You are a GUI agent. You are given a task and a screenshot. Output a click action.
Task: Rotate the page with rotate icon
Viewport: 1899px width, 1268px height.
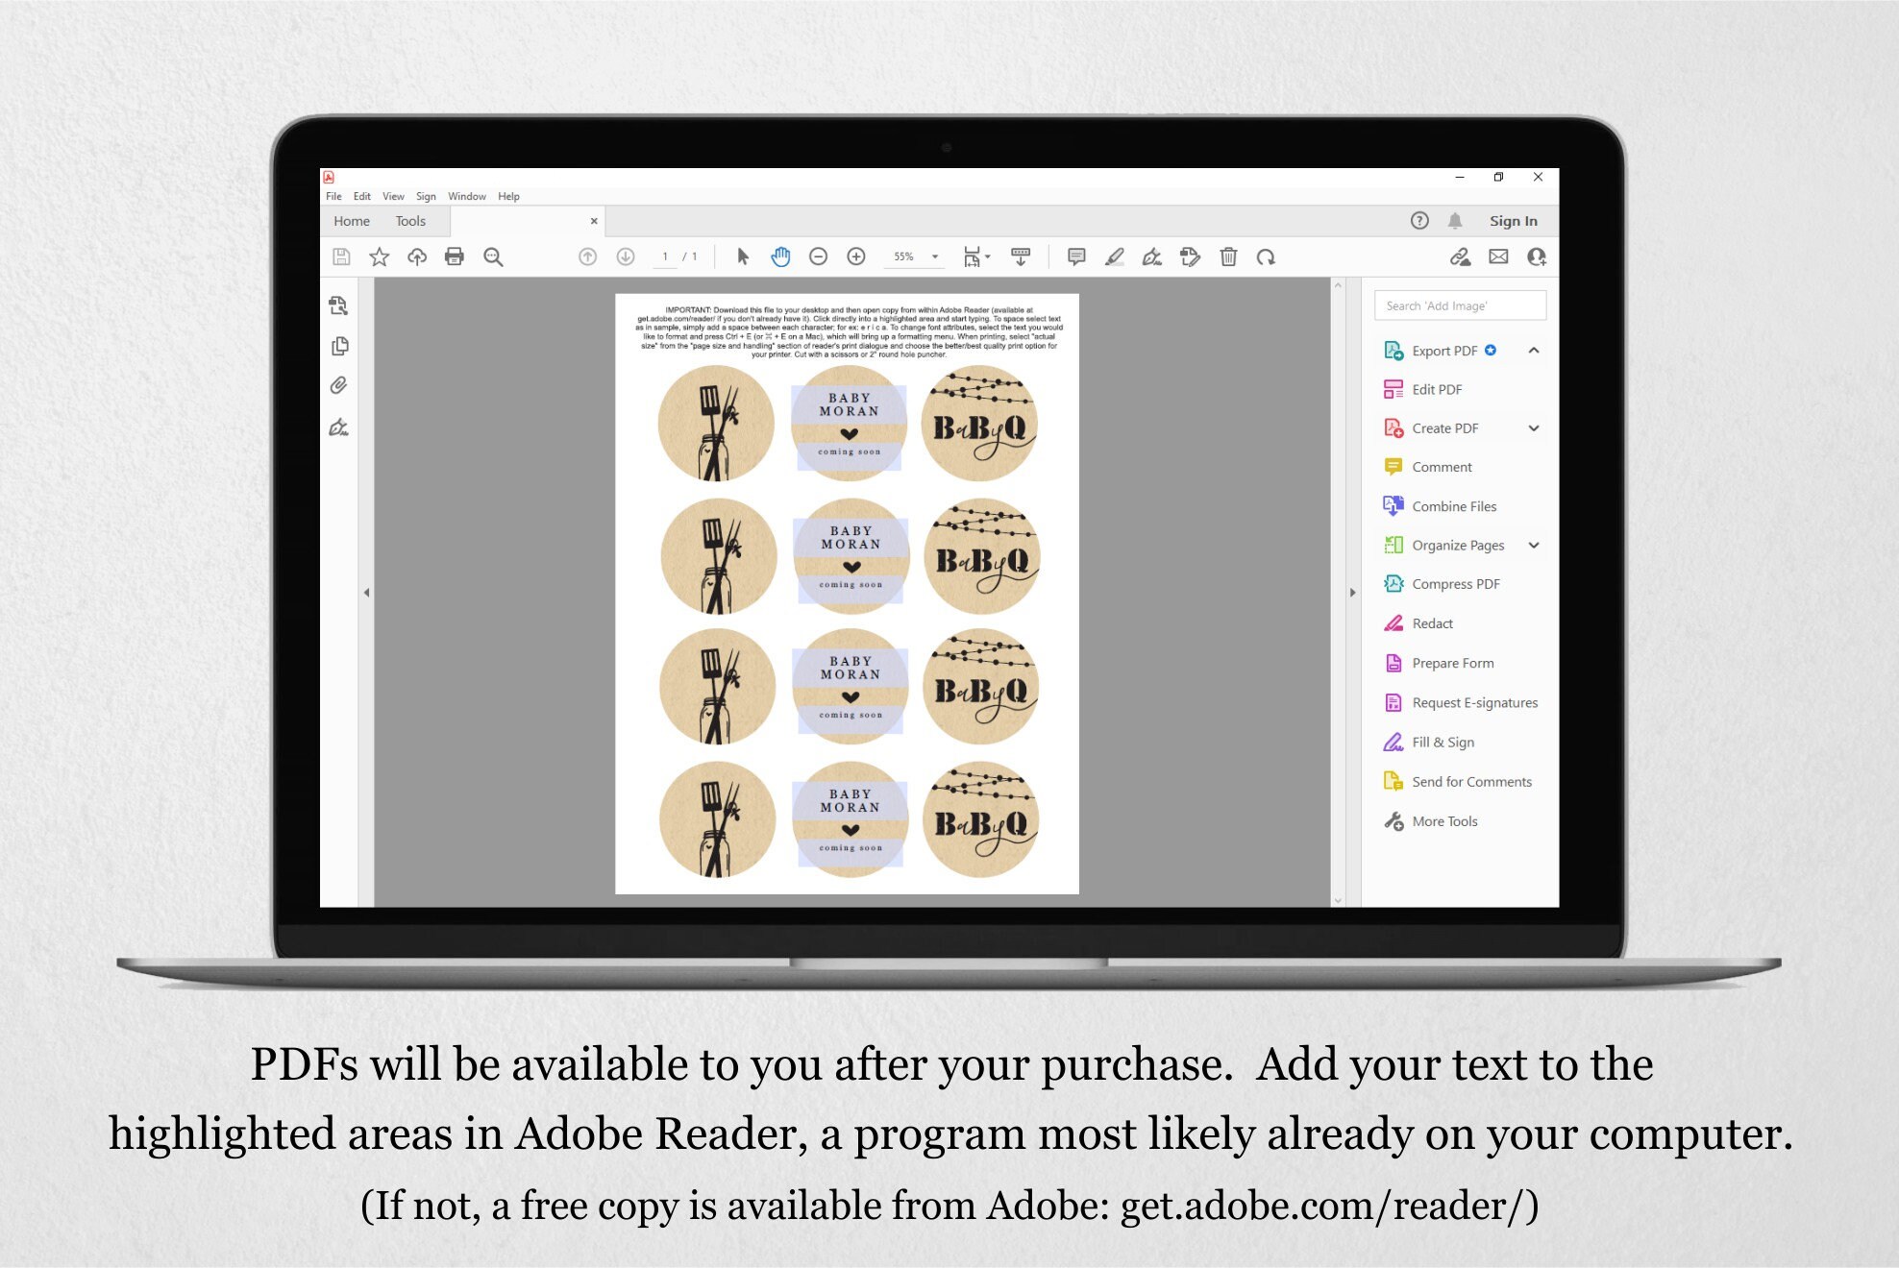pos(1266,256)
